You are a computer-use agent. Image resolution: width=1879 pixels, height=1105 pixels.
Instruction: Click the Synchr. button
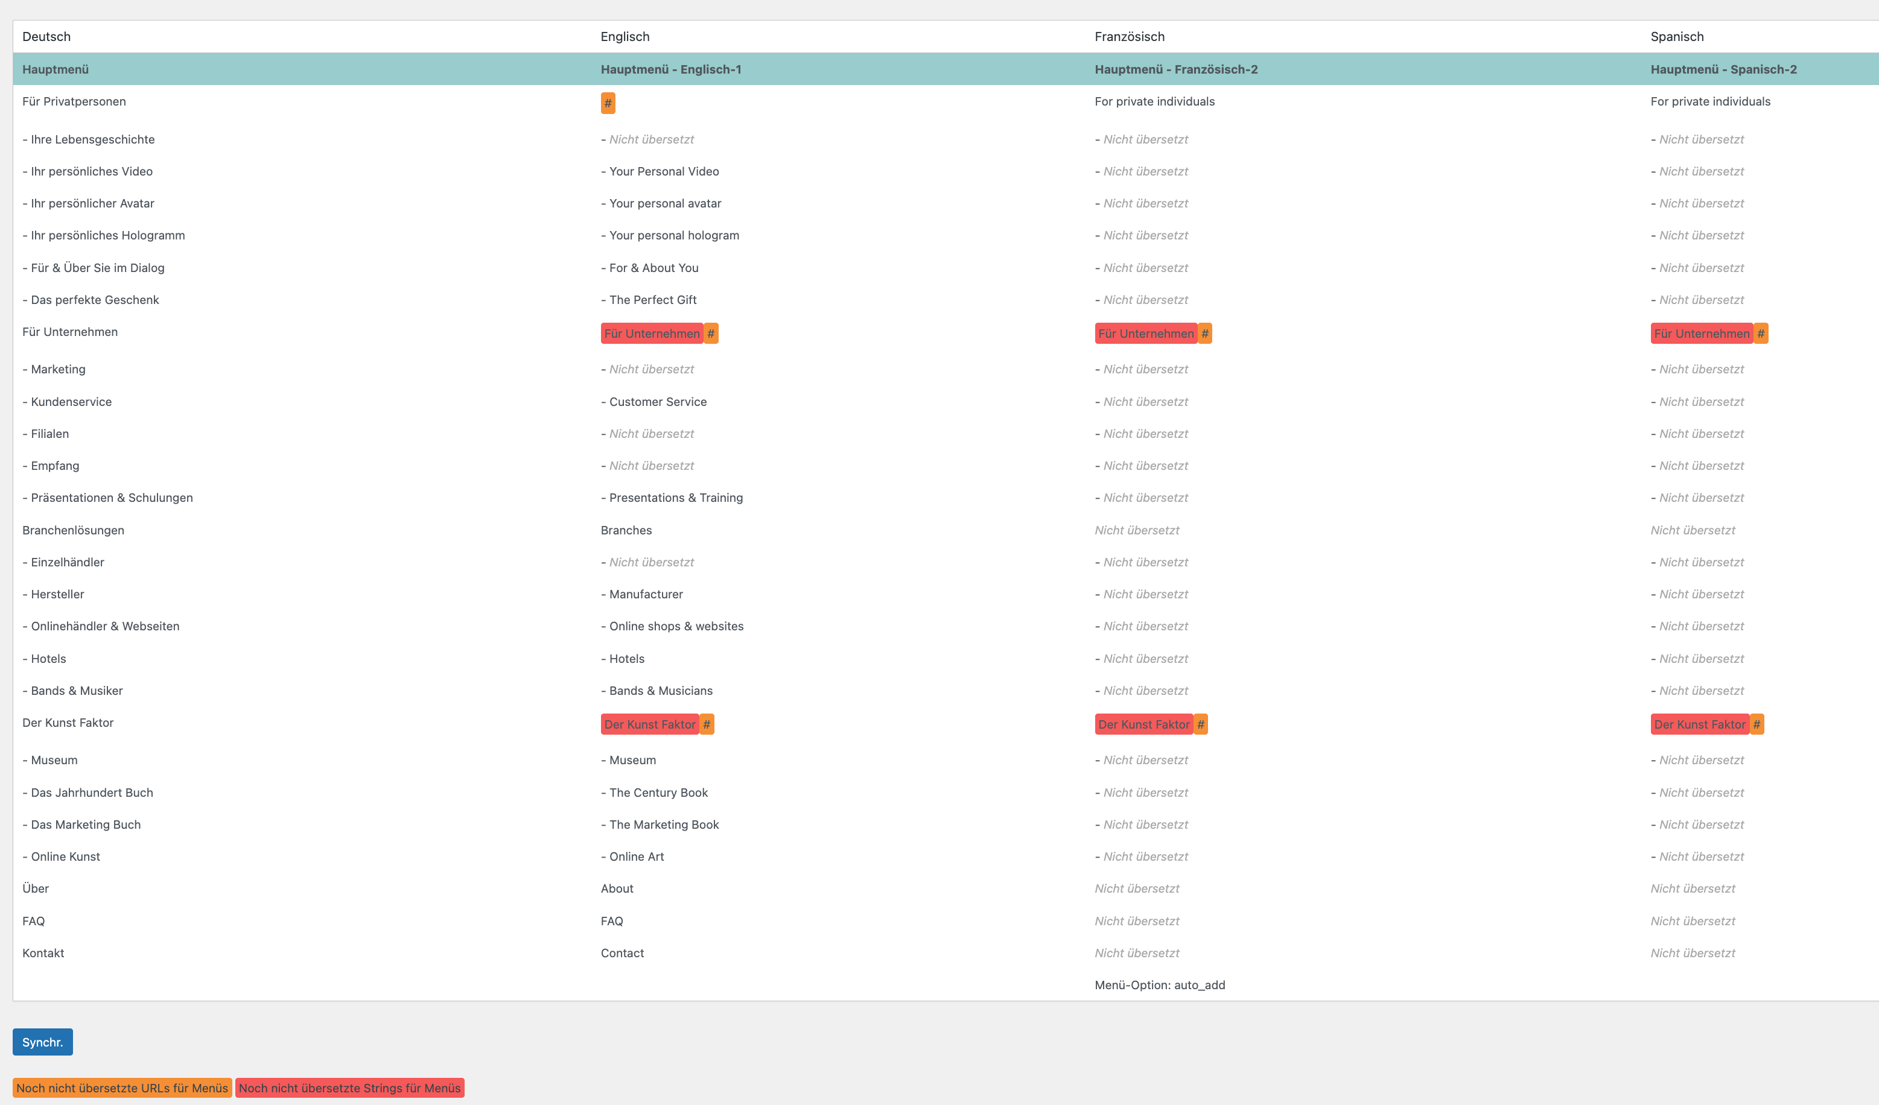[42, 1042]
